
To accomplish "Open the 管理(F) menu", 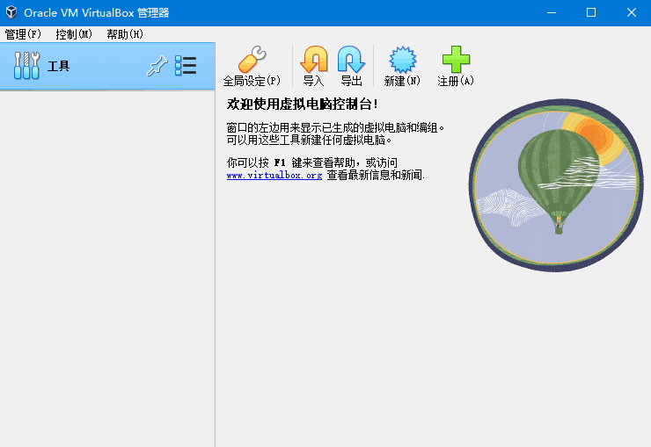I will (23, 34).
